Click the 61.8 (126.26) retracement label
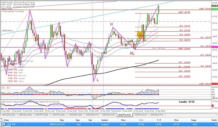 pos(206,55)
